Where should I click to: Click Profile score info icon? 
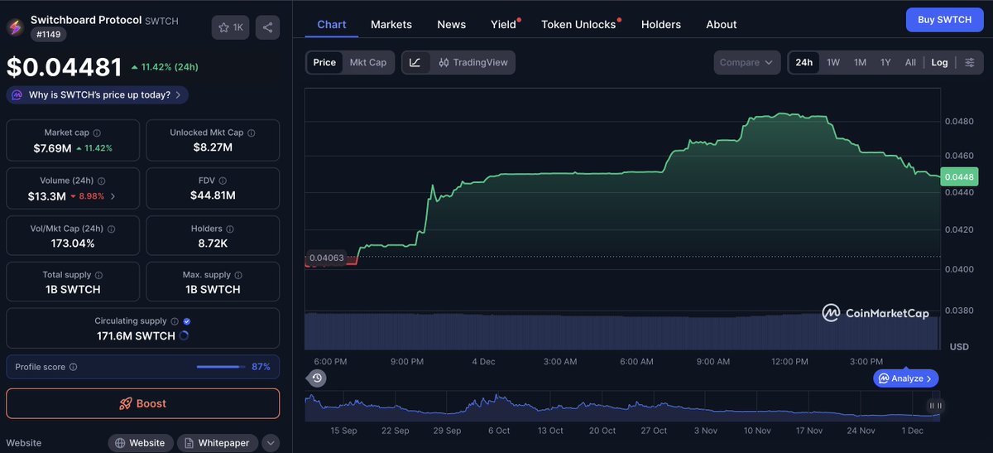(x=74, y=367)
